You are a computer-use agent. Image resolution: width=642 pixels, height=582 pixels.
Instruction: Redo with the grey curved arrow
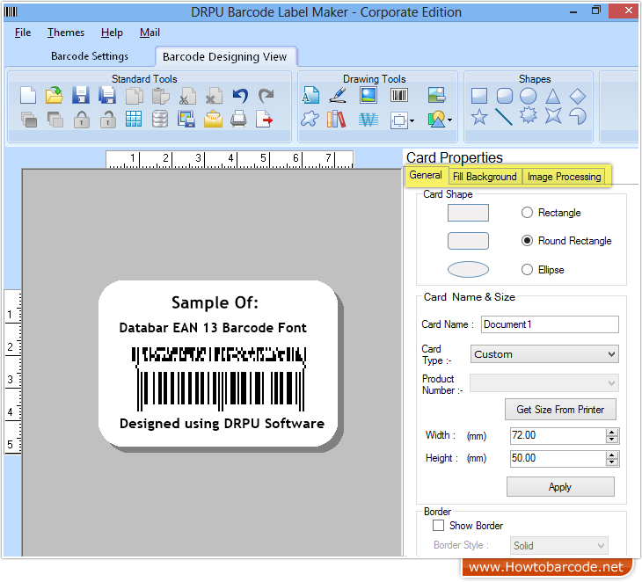pyautogui.click(x=266, y=96)
